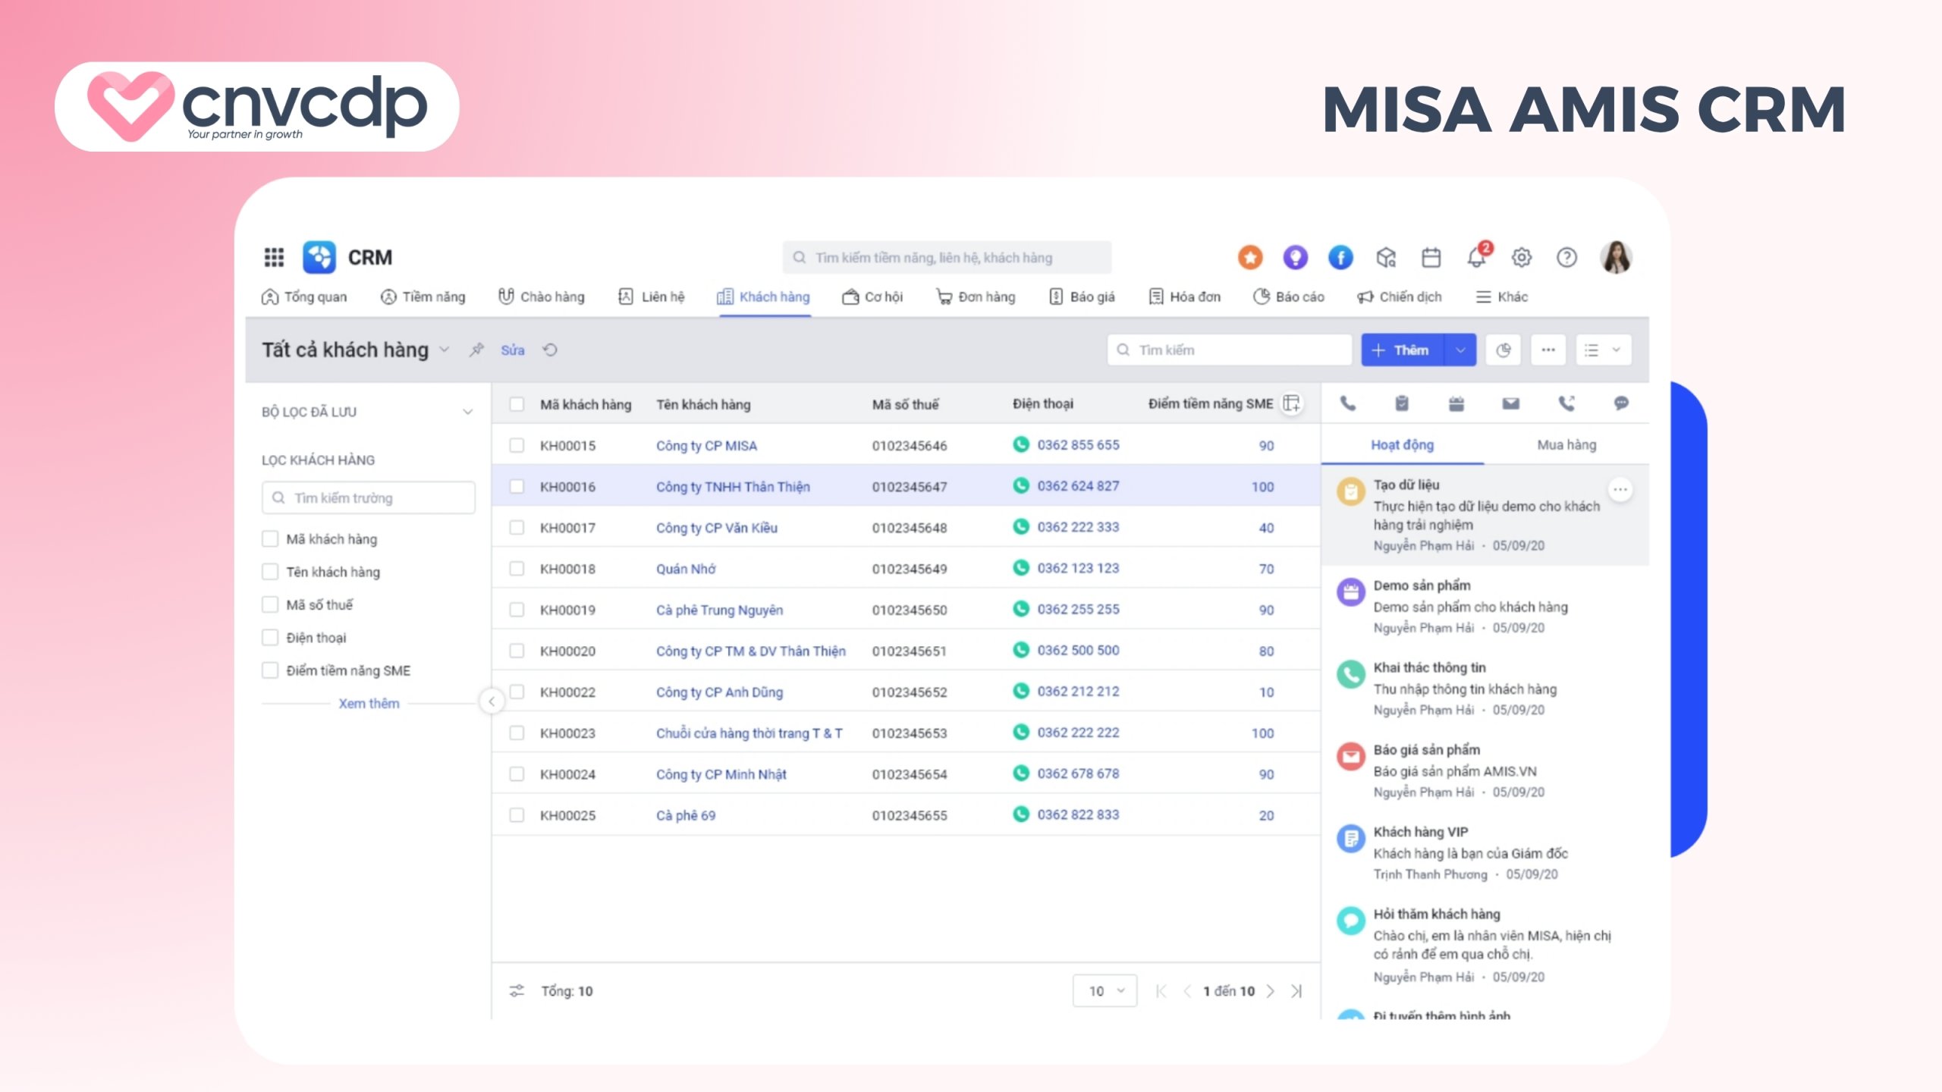This screenshot has height=1092, width=1942.
Task: Open the settings gear icon
Action: click(x=1522, y=258)
